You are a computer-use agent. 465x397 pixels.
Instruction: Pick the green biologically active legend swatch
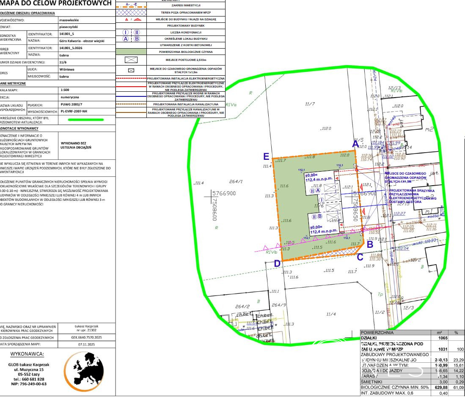(x=131, y=52)
